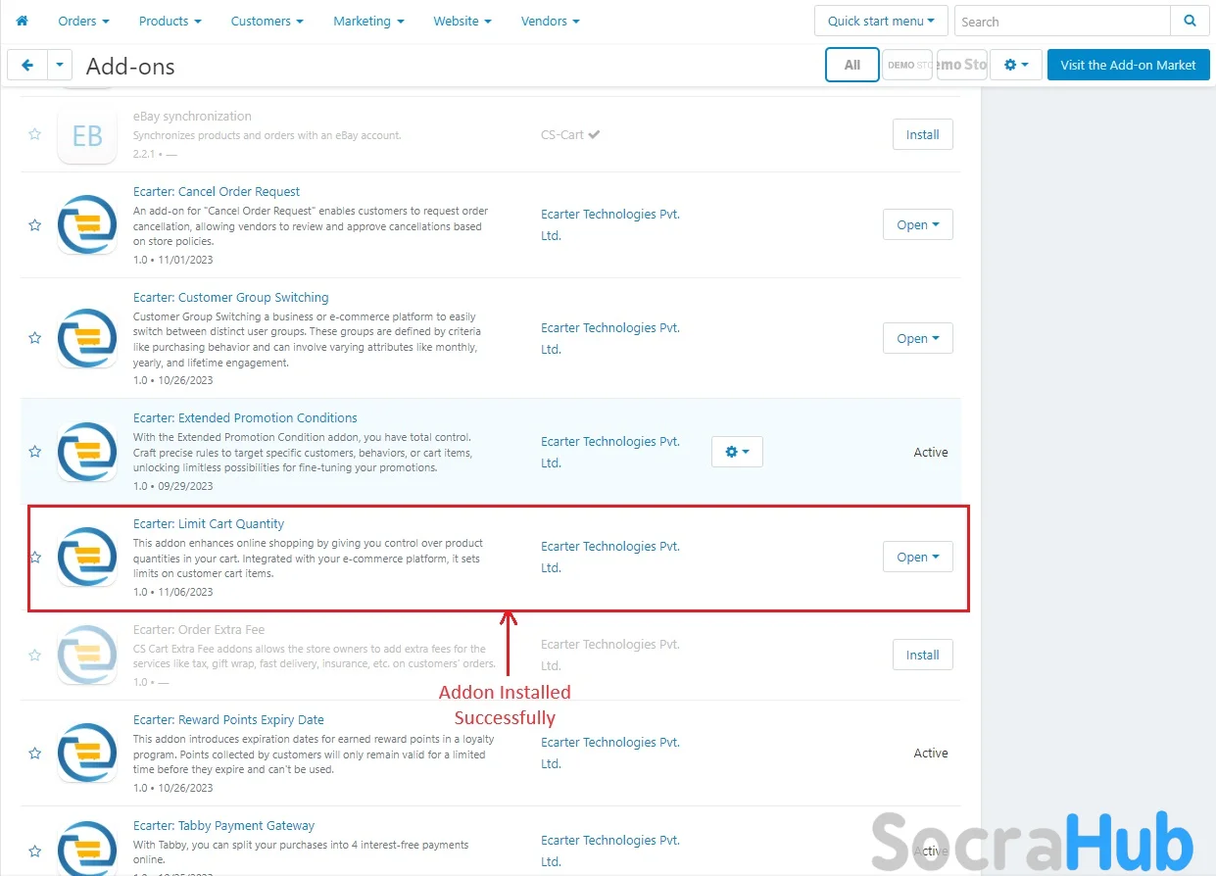Click developer name in Limit Cart Quantity row
This screenshot has height=876, width=1216.
pos(610,557)
